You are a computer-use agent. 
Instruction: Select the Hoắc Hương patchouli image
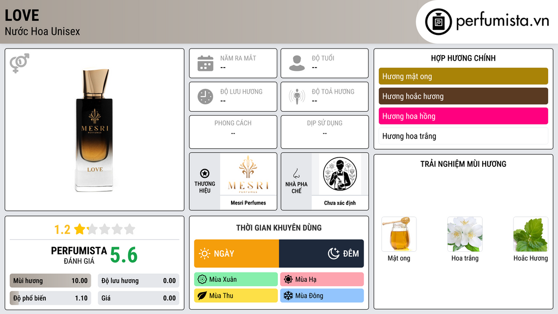tap(531, 234)
